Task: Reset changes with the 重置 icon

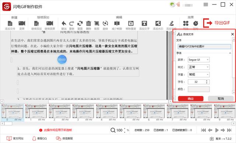Action: point(80,23)
